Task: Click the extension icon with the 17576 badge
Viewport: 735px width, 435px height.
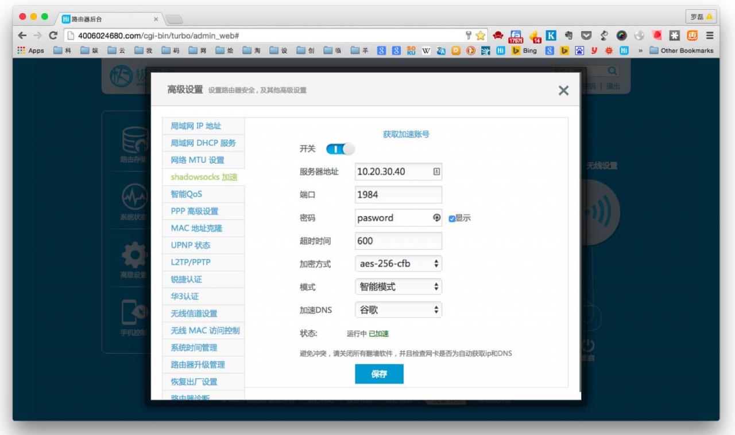Action: point(516,36)
